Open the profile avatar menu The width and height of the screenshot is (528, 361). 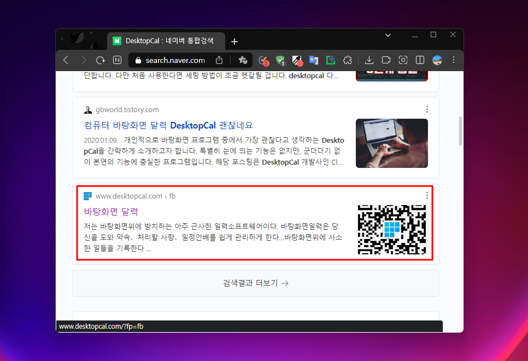(x=437, y=60)
